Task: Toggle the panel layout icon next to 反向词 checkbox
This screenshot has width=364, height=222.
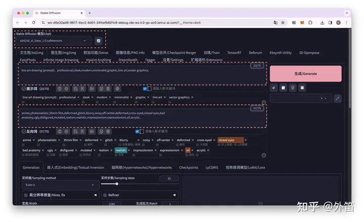Action: [142, 131]
